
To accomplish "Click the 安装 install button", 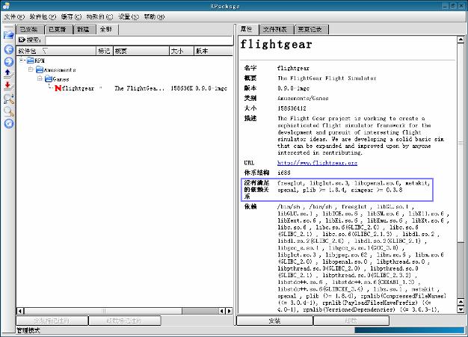I will [x=274, y=321].
